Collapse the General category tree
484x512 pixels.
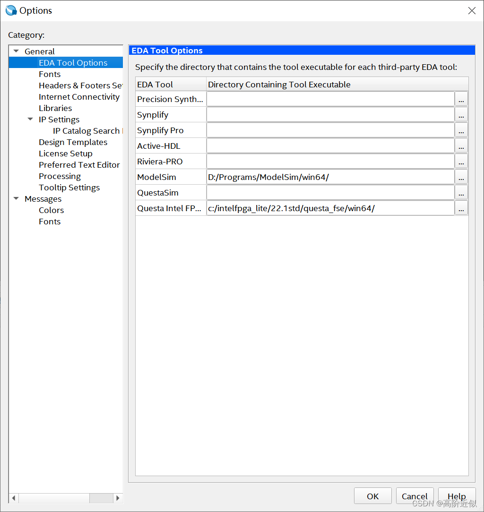pos(16,51)
